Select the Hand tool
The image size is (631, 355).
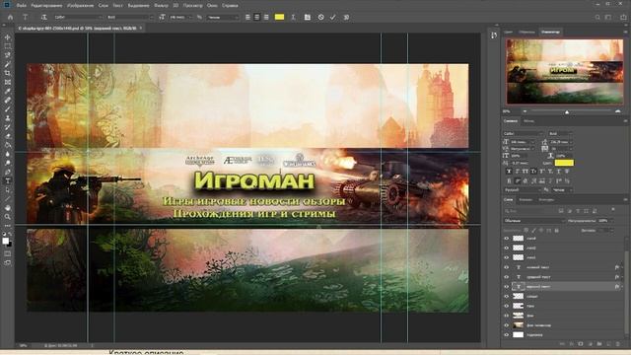coord(7,208)
